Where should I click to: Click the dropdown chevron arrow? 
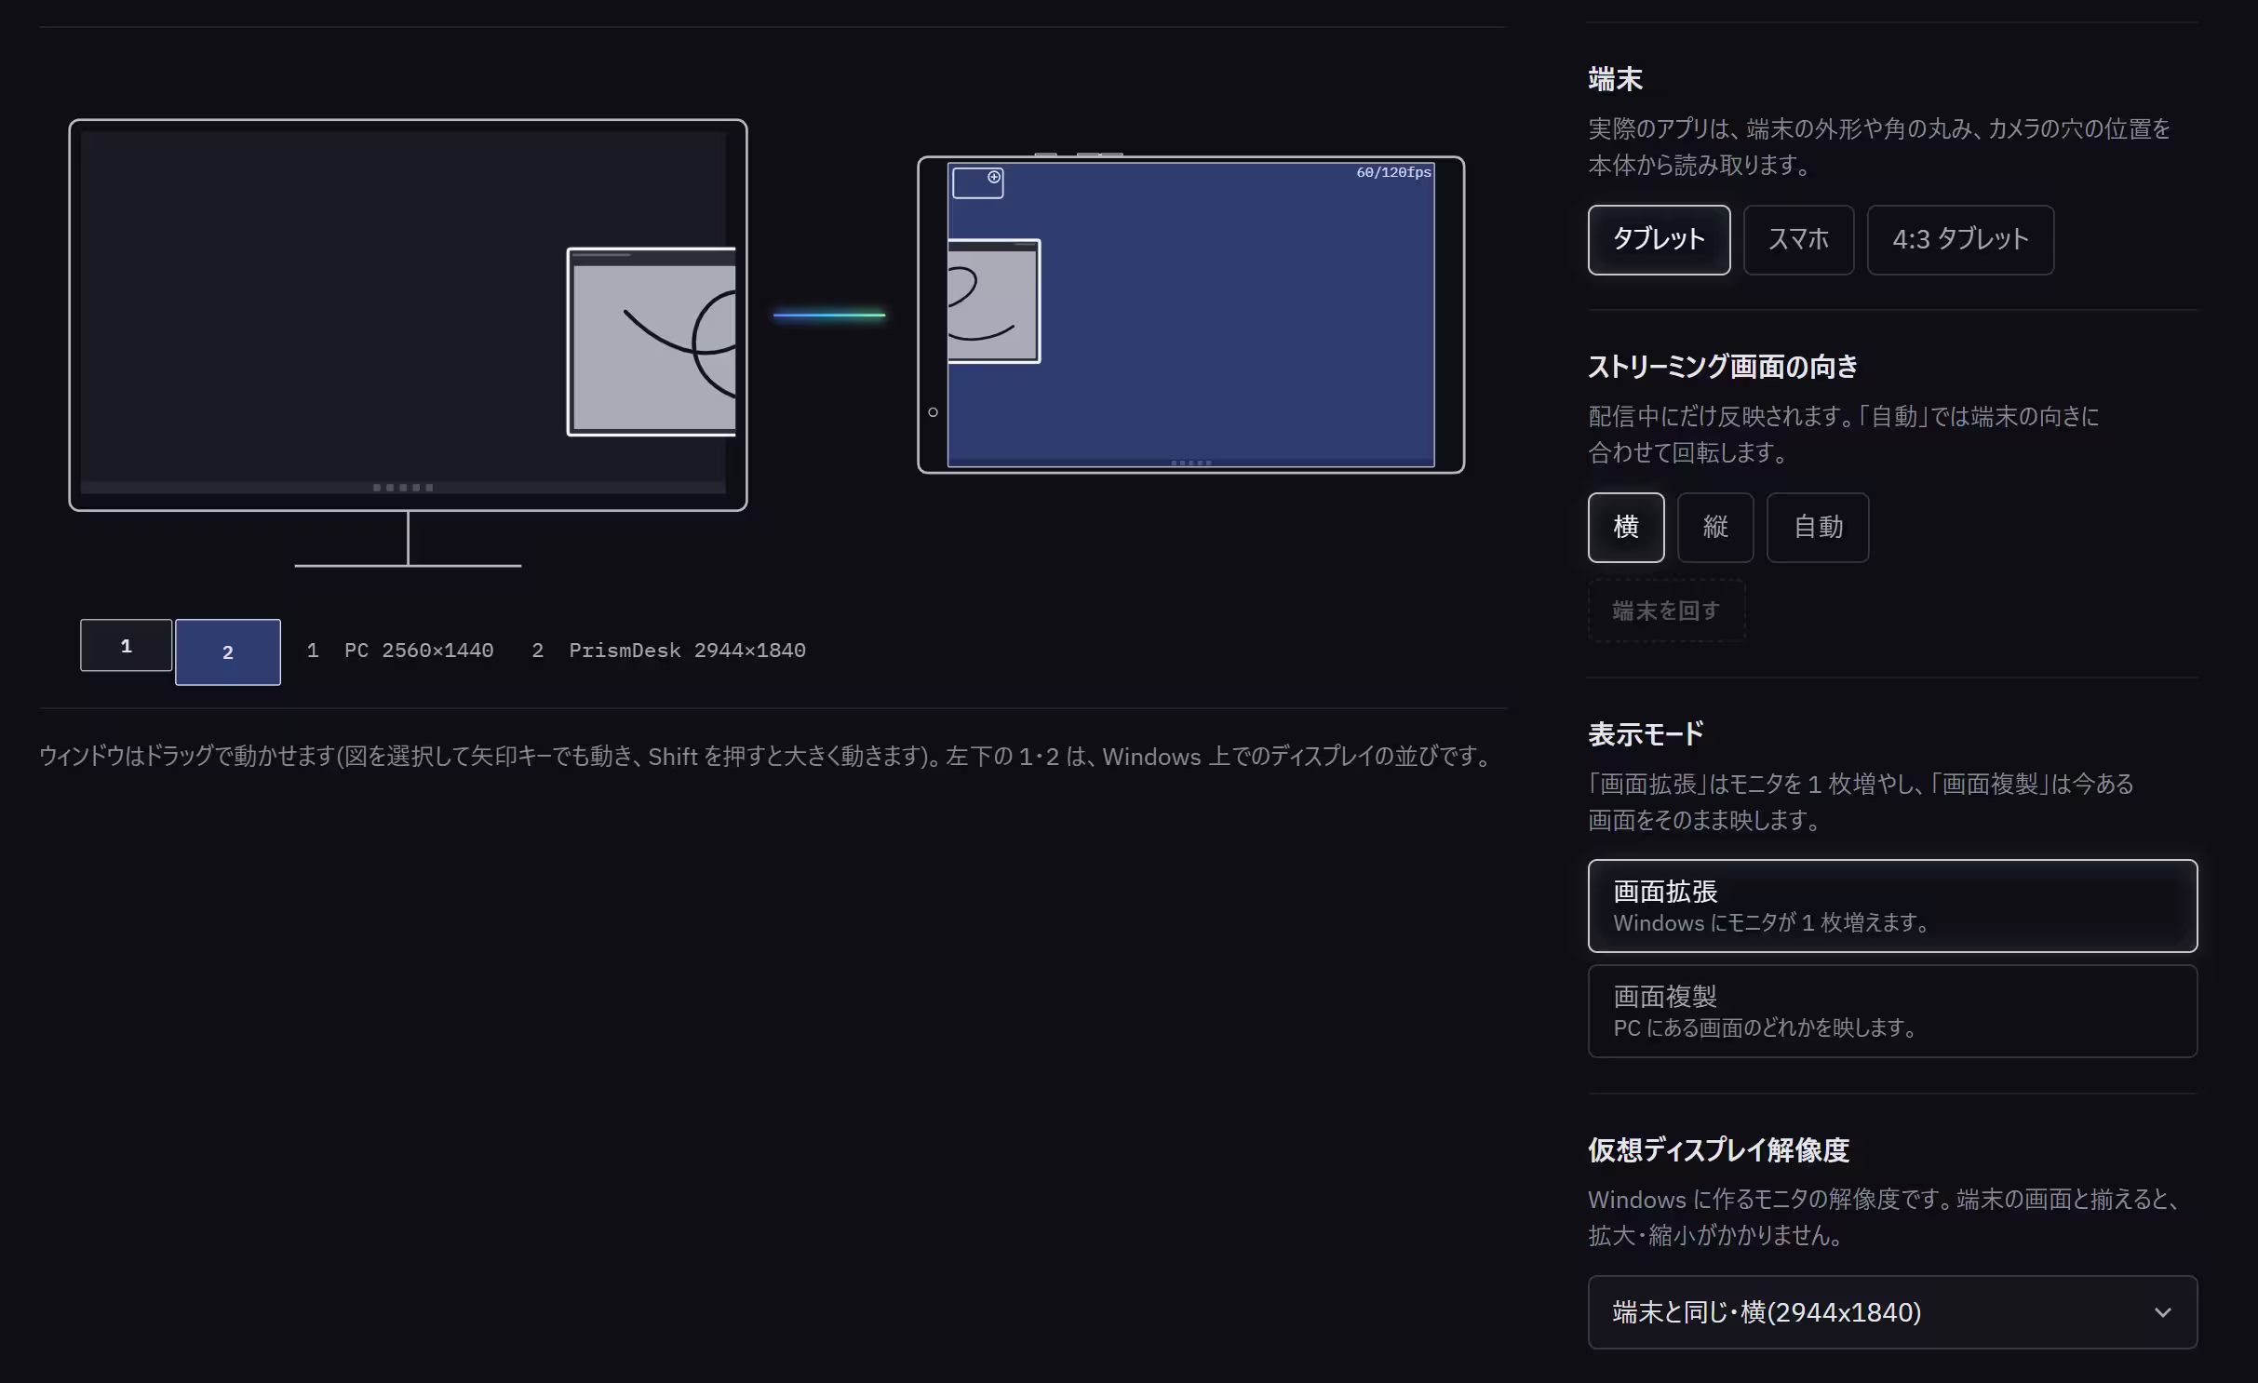pos(2162,1312)
